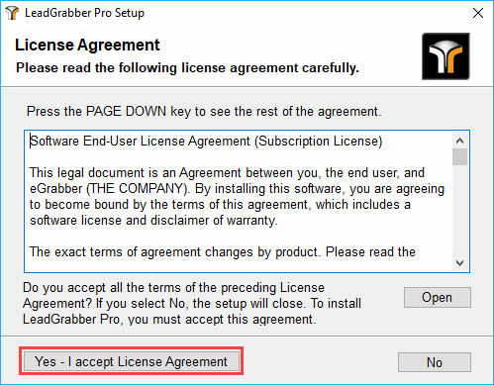494x385 pixels.
Task: Click the LeadGrabber icon in the title bar
Action: pyautogui.click(x=12, y=13)
